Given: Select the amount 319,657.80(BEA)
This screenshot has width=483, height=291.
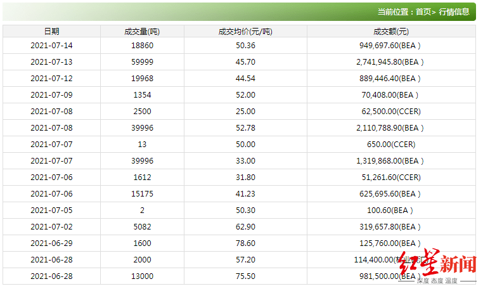Looking at the screenshot, I should coord(390,226).
